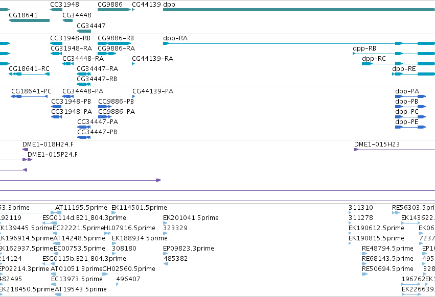Click the dpp-RA transcript label
Viewport: 435px width, 297px height.
pyautogui.click(x=175, y=38)
